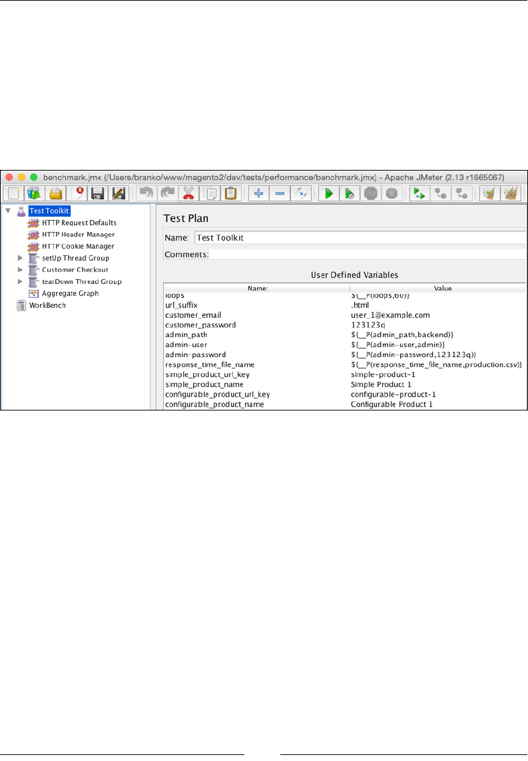The height and width of the screenshot is (761, 528).
Task: Collapse all tree nodes with the minus icon
Action: click(280, 193)
